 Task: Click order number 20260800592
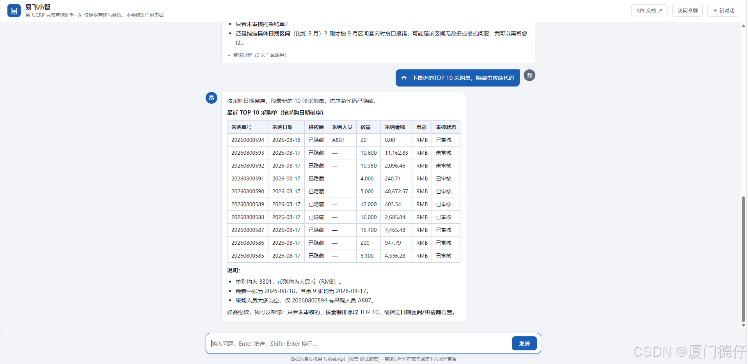[x=248, y=166]
